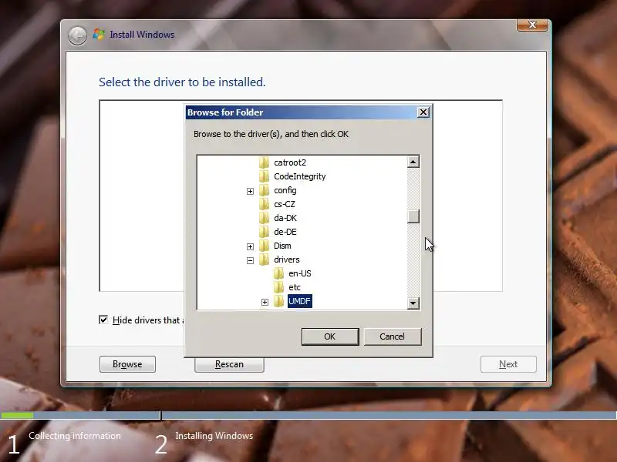Screen dimensions: 617x462
Task: Expand the Dism folder node
Action: [250, 246]
